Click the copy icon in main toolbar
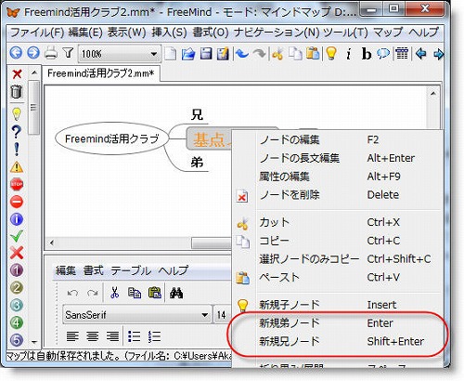 (x=295, y=54)
